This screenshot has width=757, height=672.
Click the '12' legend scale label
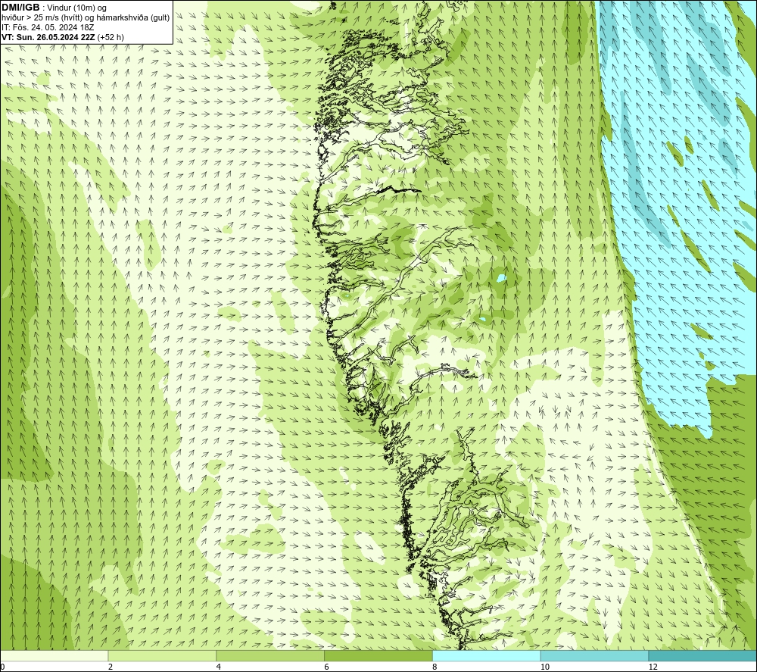click(x=653, y=667)
